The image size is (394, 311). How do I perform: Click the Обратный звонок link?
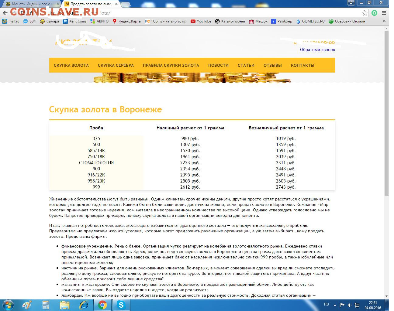[317, 50]
